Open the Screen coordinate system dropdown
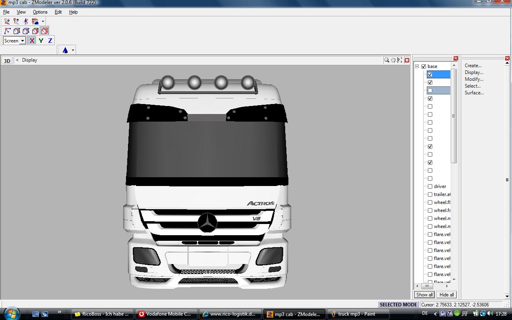Screen dimensions: 512x320 (22, 40)
